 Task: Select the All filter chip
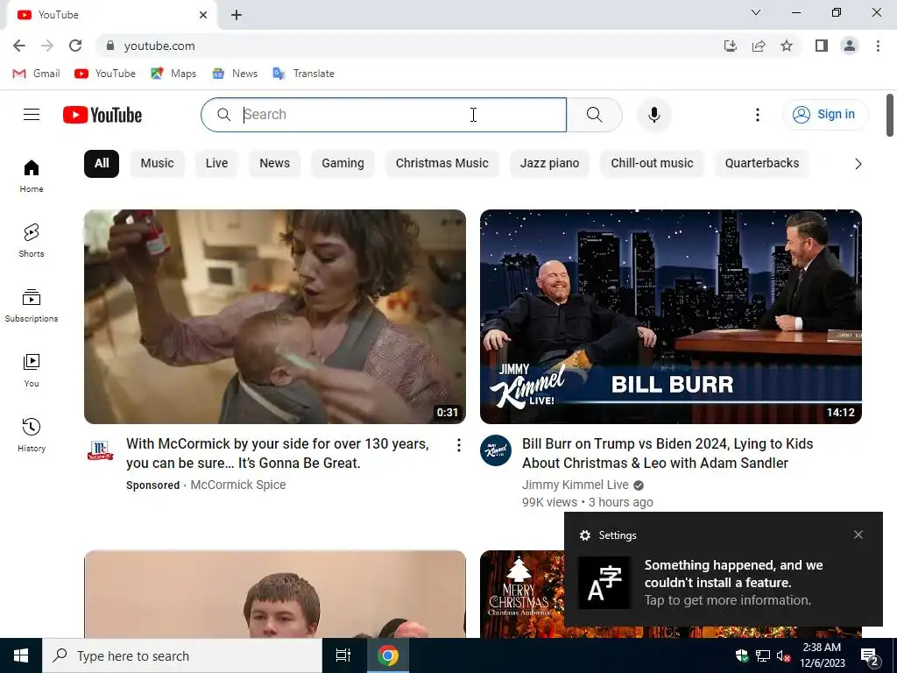[102, 164]
